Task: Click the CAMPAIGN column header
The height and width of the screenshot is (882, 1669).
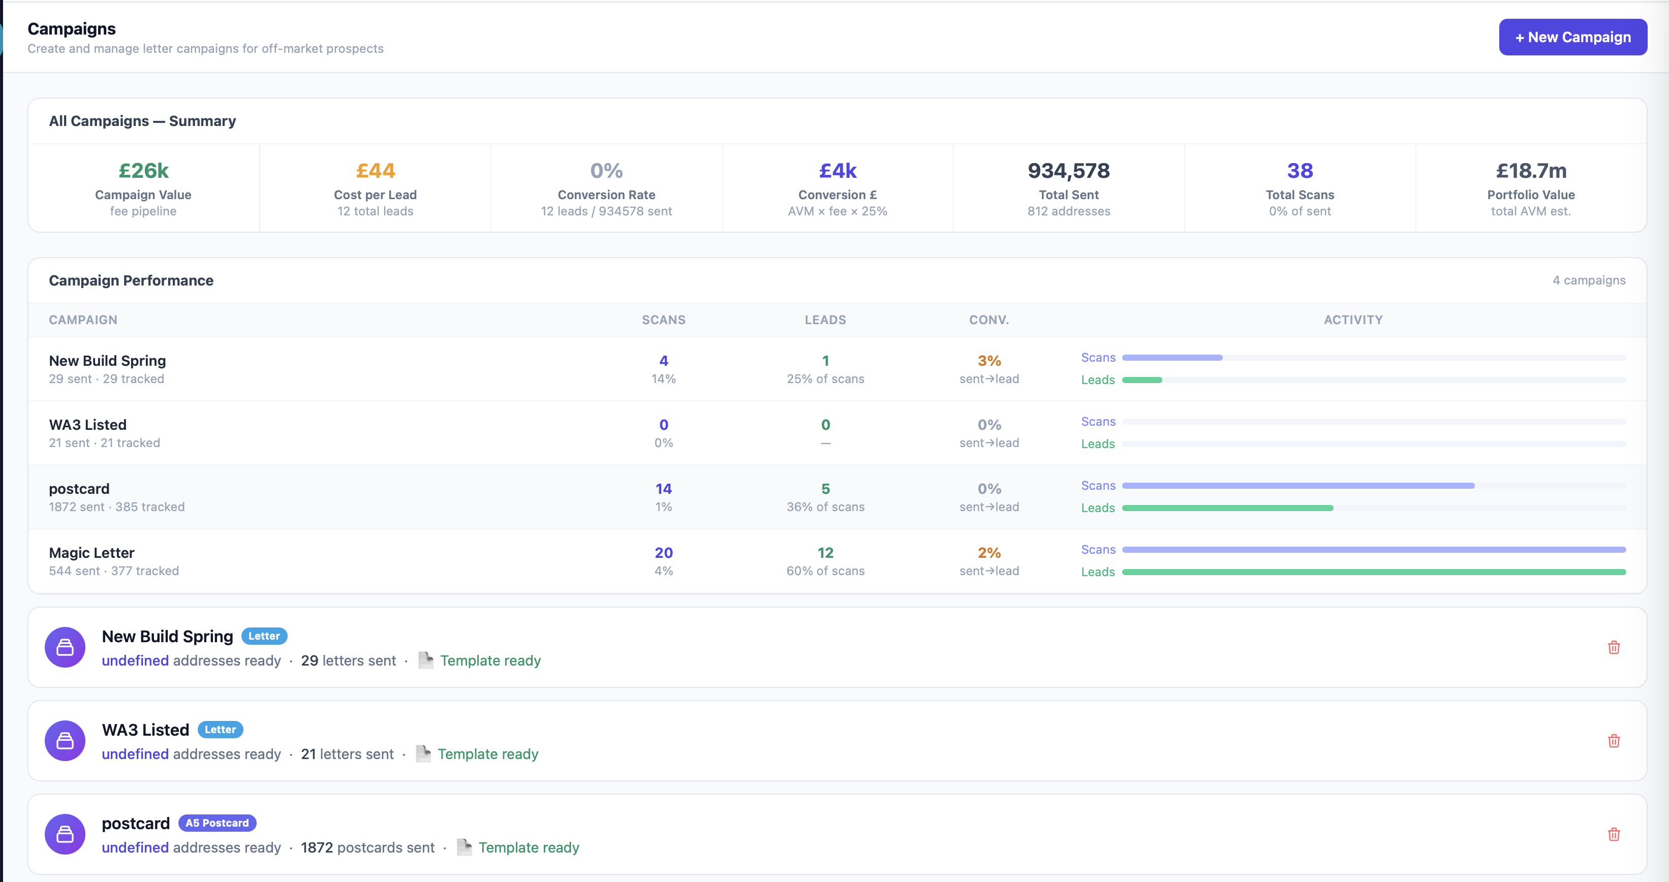Action: click(x=83, y=320)
